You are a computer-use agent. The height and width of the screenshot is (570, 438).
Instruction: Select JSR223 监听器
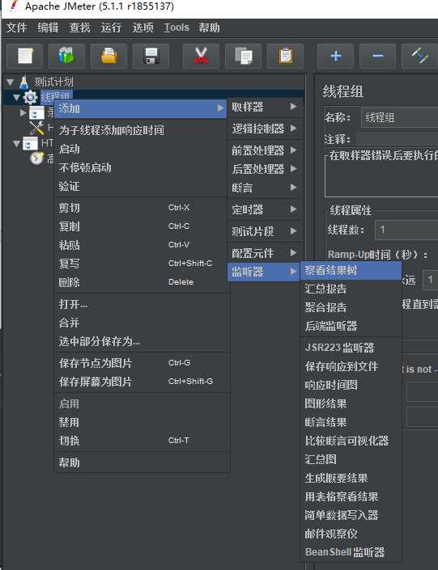tap(351, 348)
